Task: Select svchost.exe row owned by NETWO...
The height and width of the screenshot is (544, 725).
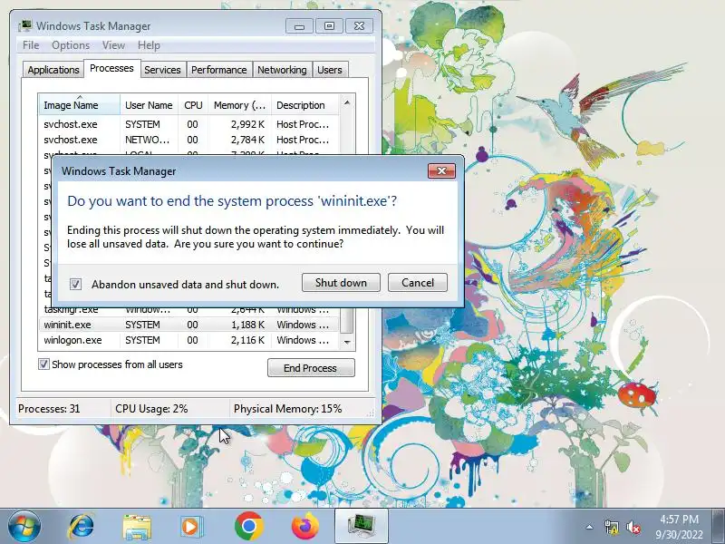Action: tap(189, 140)
